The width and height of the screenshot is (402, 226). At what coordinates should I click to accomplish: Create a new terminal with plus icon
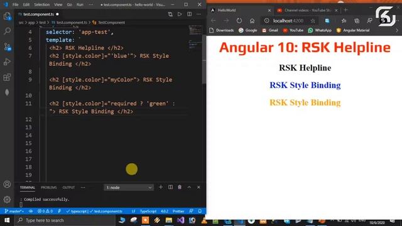(161, 187)
